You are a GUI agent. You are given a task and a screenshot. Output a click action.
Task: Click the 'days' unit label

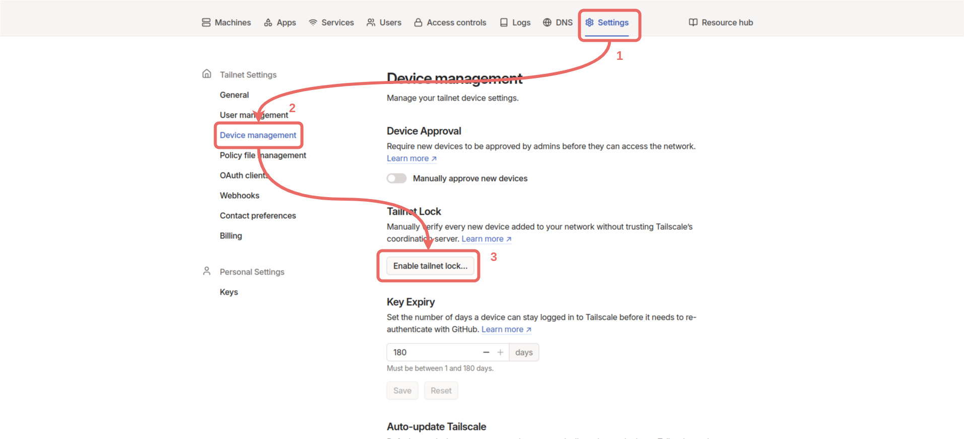pyautogui.click(x=524, y=353)
